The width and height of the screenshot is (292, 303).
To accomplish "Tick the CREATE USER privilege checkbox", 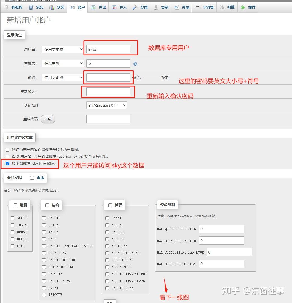I will 107,288.
